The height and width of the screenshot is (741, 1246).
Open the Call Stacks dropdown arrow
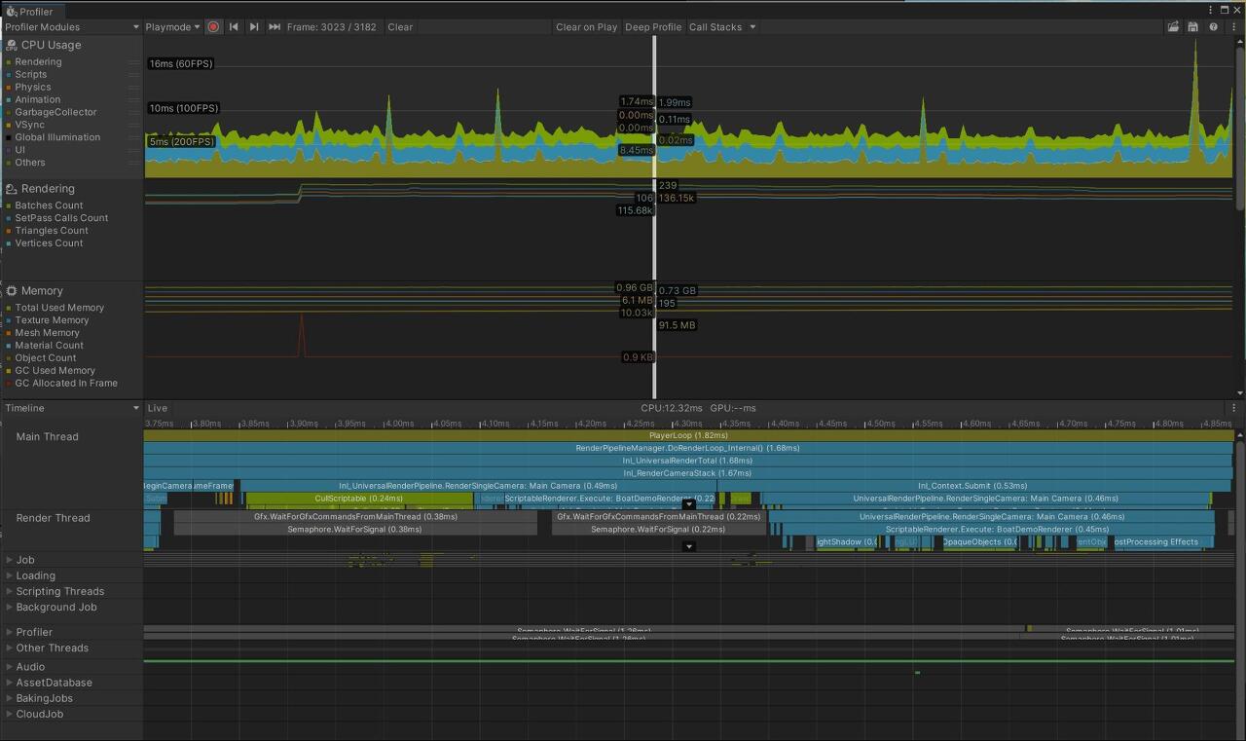point(752,27)
